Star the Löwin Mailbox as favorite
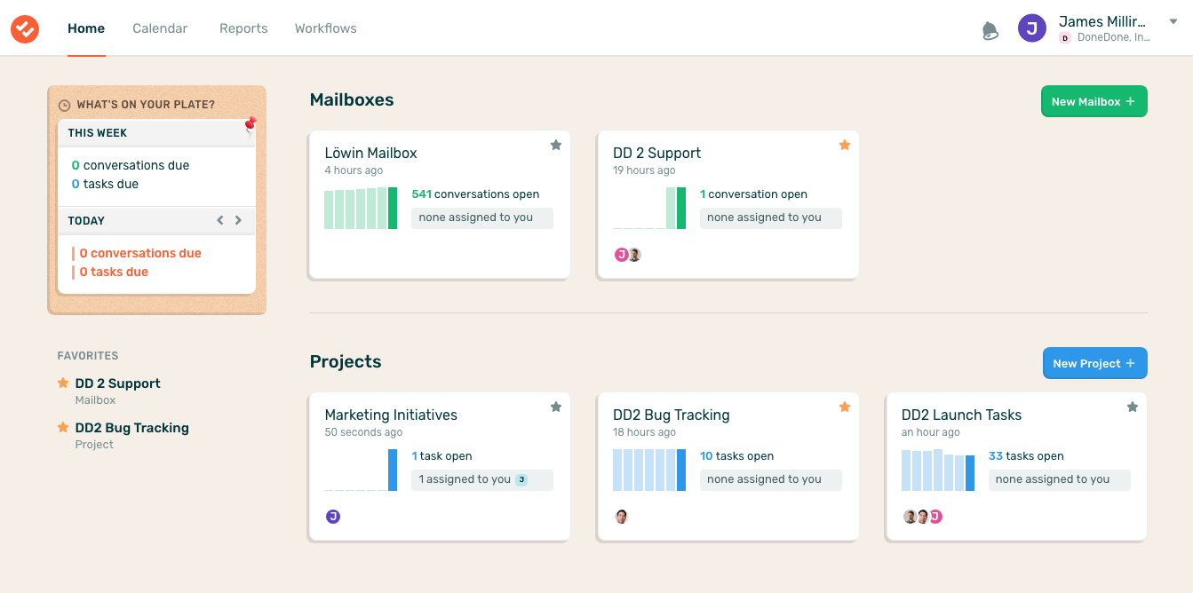 (556, 146)
